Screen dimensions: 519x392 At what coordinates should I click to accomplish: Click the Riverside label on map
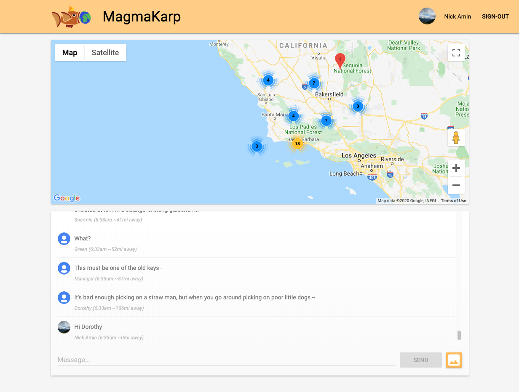pos(392,159)
